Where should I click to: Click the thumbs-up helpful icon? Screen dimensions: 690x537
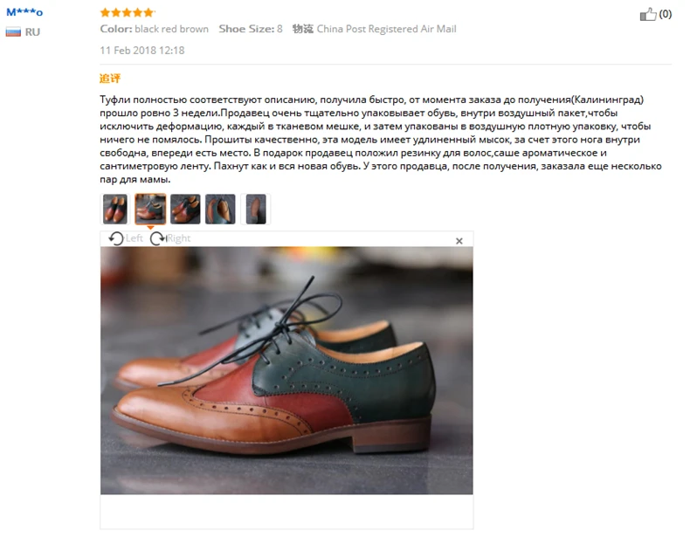tap(647, 14)
